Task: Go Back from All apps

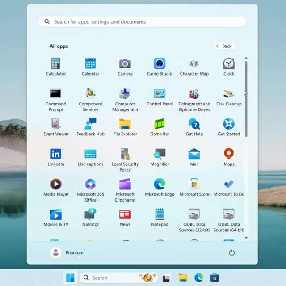Action: click(x=224, y=46)
